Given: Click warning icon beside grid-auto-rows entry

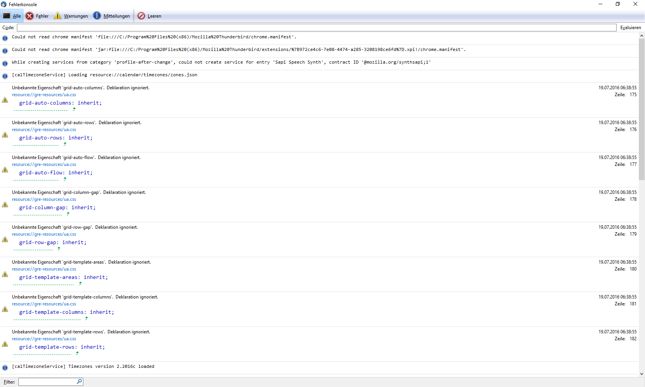Looking at the screenshot, I should coord(5,135).
